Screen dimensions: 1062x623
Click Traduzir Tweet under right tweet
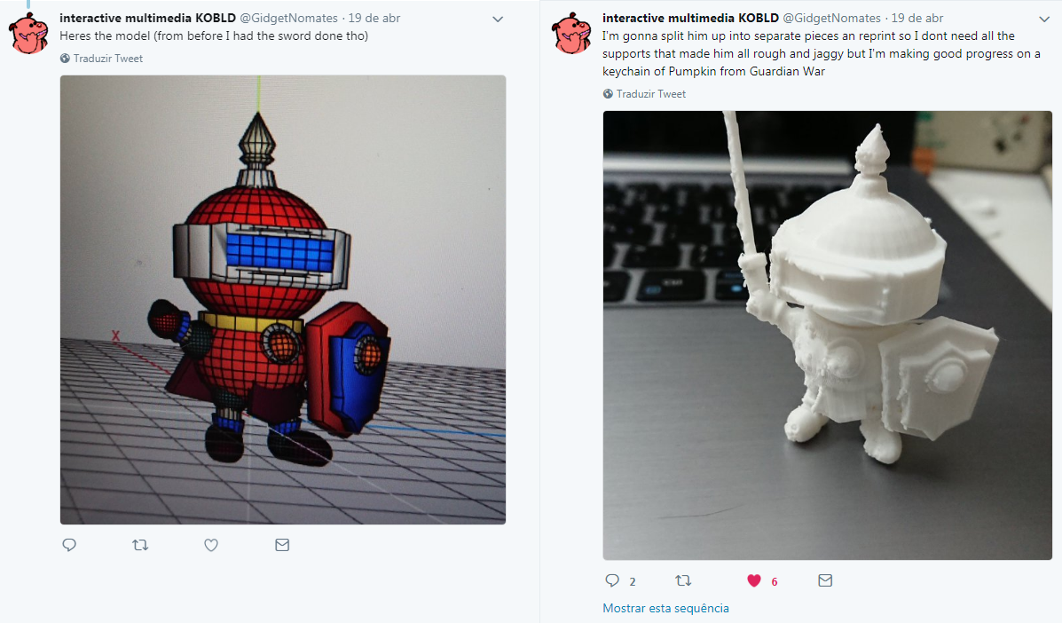pyautogui.click(x=645, y=94)
